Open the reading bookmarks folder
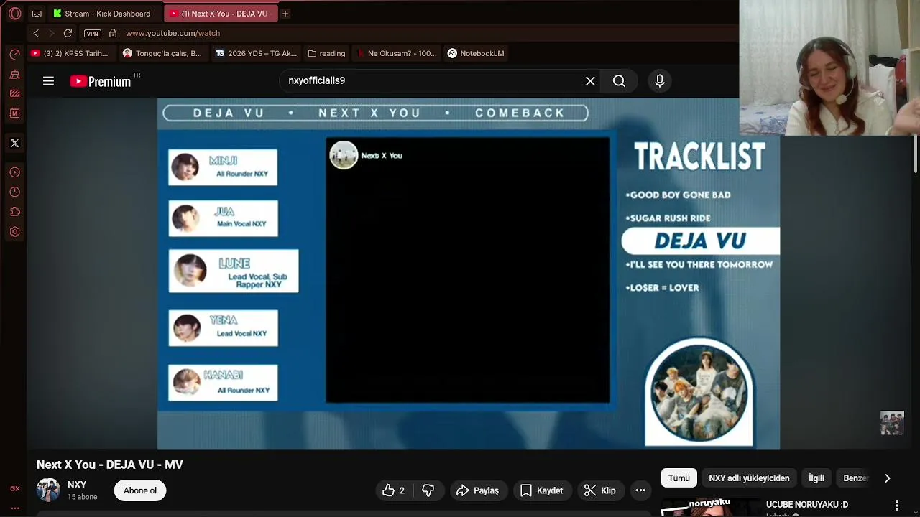Image resolution: width=920 pixels, height=517 pixels. click(x=326, y=53)
